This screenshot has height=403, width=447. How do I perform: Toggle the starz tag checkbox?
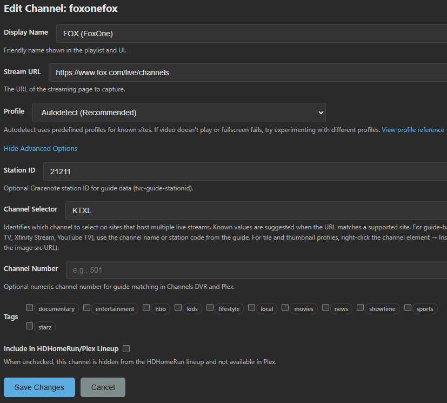(x=30, y=326)
